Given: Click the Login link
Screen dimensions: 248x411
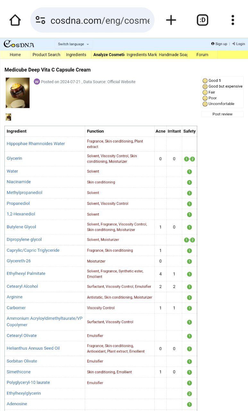Looking at the screenshot, I should pos(238,44).
